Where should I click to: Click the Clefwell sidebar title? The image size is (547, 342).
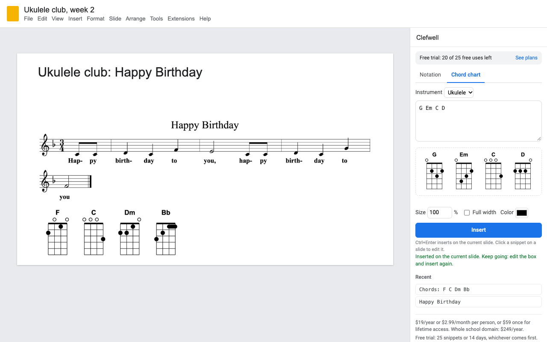point(427,38)
